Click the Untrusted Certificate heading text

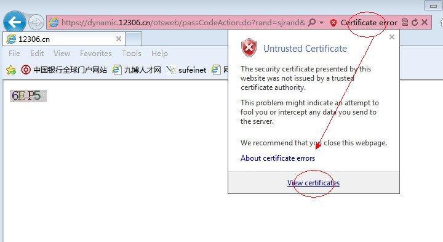pos(305,49)
